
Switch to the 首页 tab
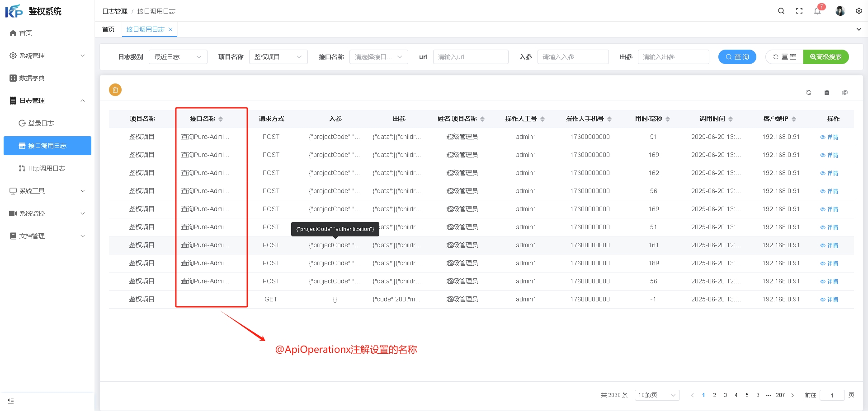coord(108,29)
